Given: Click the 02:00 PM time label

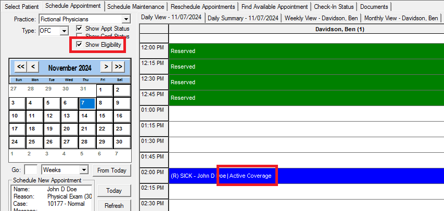Looking at the screenshot, I should 154,176.
